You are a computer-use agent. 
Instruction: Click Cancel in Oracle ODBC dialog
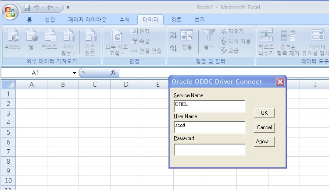[x=265, y=127]
